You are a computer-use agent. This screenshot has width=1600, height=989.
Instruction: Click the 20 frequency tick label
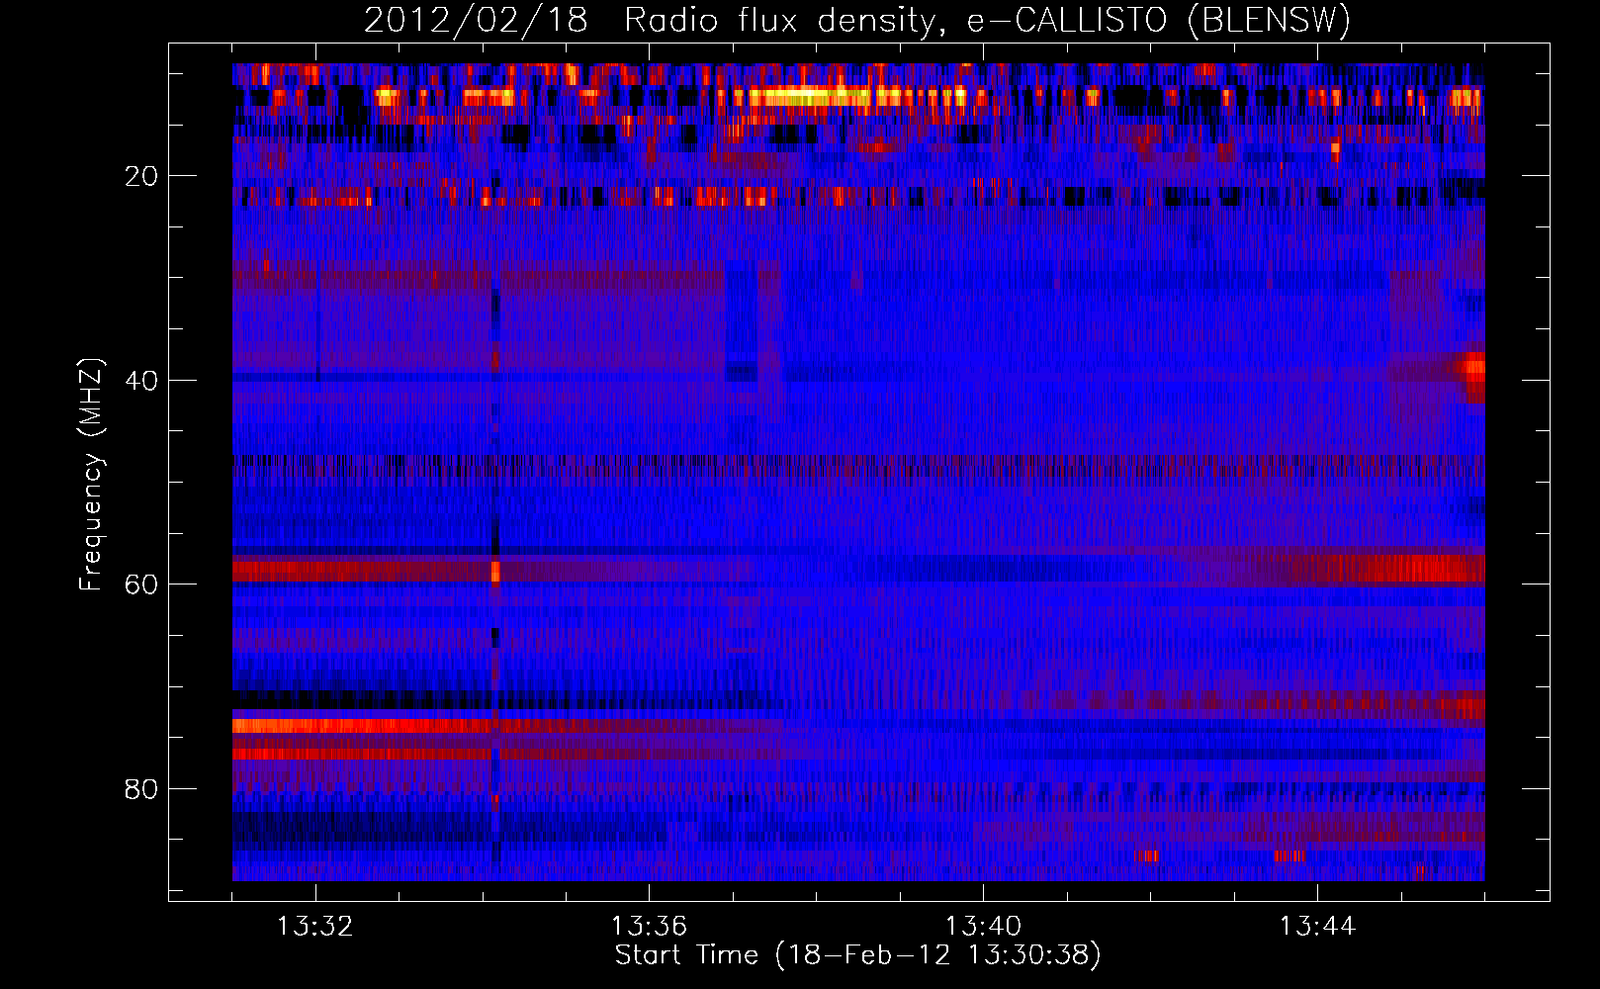(142, 176)
